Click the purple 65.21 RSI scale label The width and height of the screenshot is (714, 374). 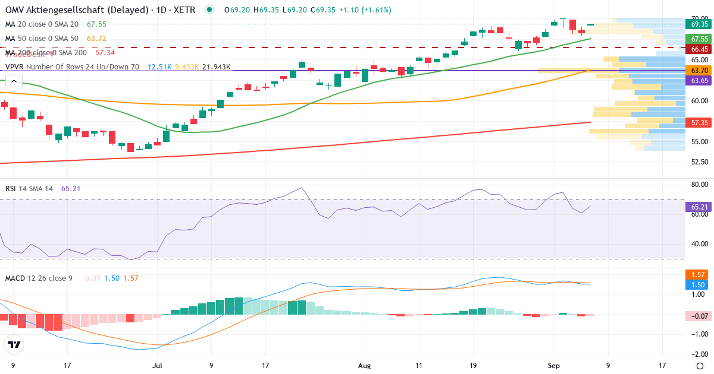pos(699,207)
